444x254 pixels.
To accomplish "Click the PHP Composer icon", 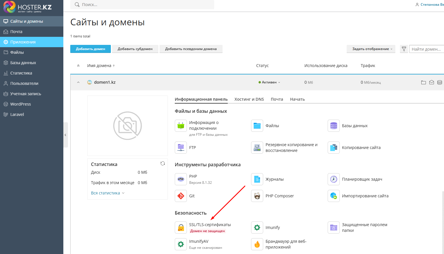I will point(257,196).
